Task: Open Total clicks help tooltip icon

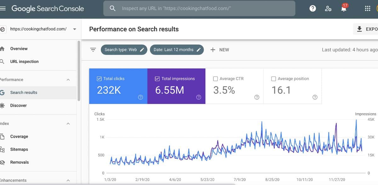Action: click(140, 97)
